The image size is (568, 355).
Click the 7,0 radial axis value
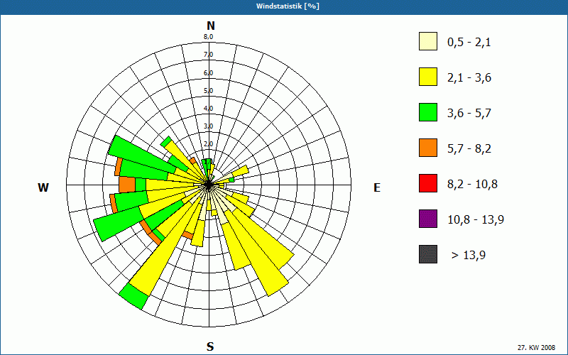point(208,55)
